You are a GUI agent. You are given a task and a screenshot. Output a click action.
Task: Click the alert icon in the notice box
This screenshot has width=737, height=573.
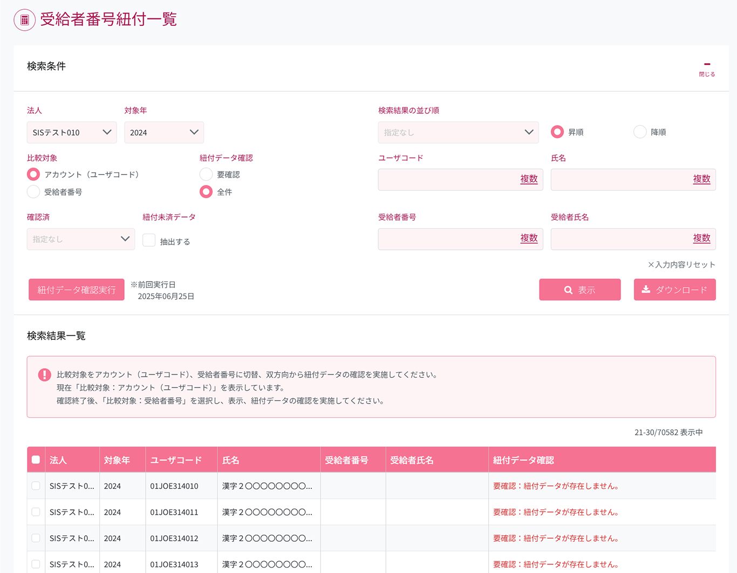(44, 375)
